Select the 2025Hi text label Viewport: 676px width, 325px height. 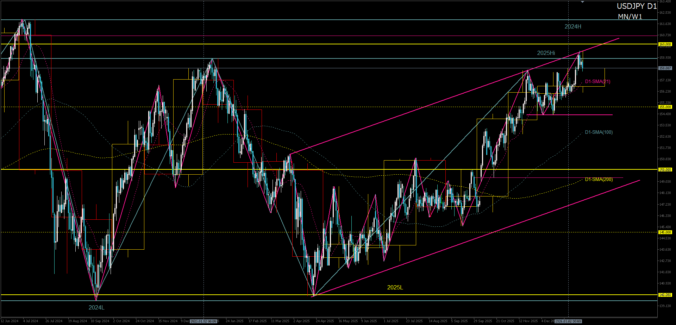click(546, 53)
